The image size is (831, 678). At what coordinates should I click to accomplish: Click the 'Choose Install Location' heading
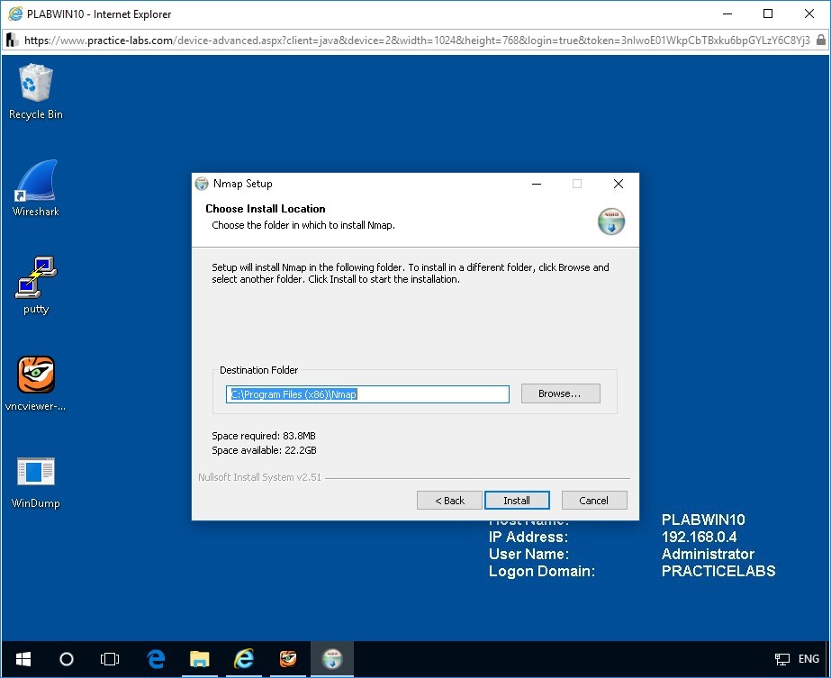pyautogui.click(x=265, y=208)
